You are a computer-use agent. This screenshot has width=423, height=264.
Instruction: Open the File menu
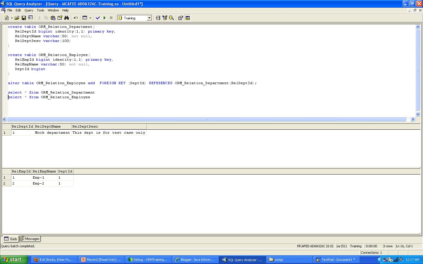(10, 10)
